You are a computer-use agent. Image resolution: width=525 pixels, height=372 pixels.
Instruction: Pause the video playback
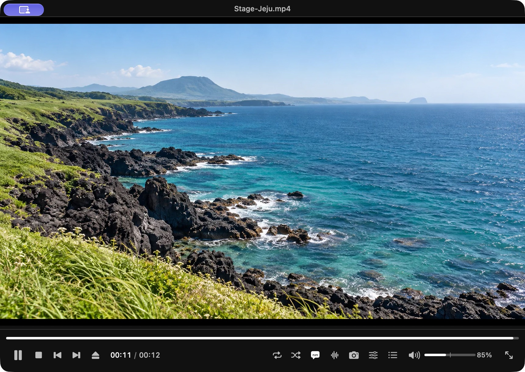coord(18,355)
